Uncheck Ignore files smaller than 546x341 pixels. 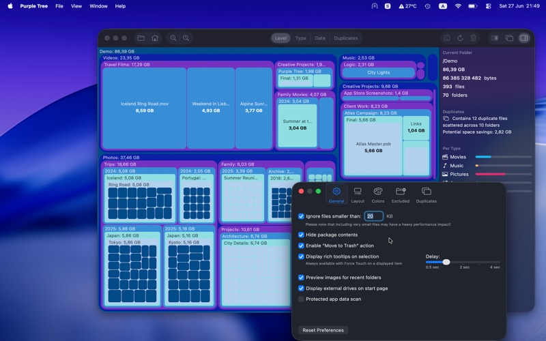tap(301, 216)
